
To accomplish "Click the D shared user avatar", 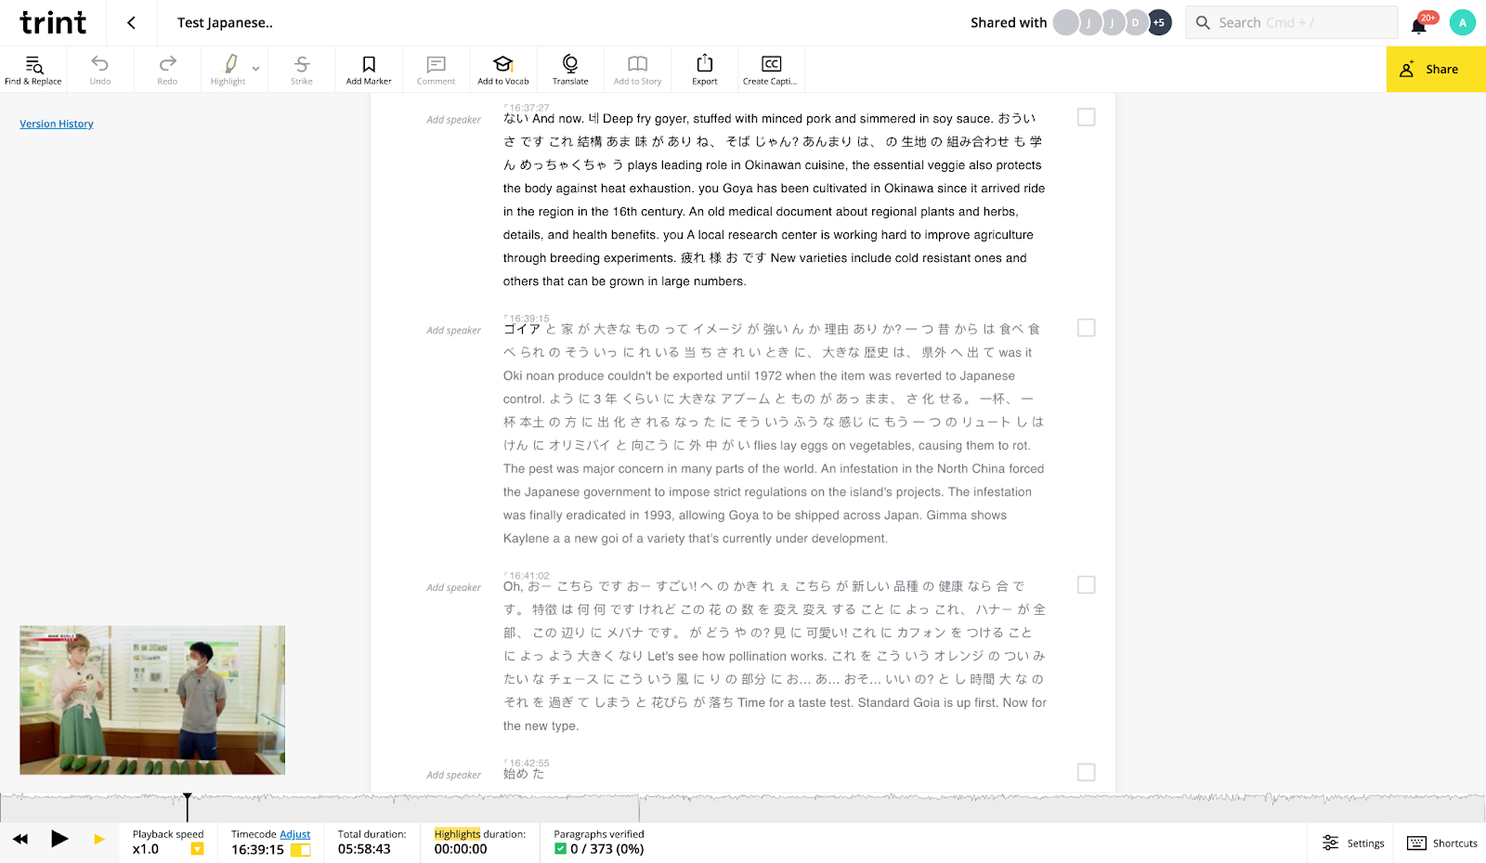I will pyautogui.click(x=1135, y=22).
